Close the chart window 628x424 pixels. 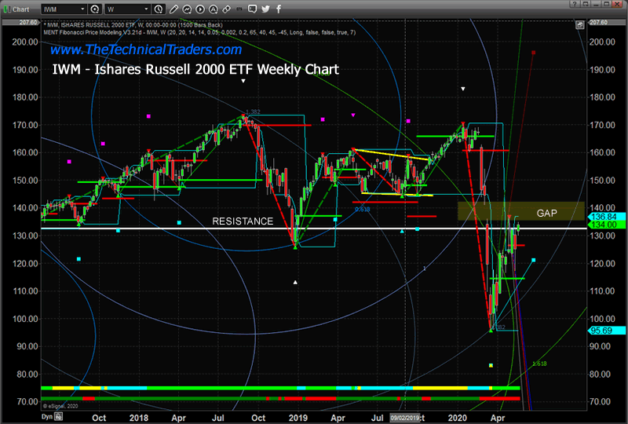(618, 4)
